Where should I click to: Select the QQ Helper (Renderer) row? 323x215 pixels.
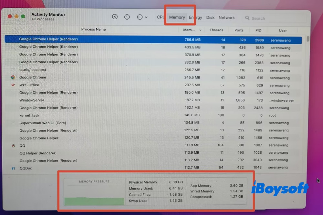point(153,153)
